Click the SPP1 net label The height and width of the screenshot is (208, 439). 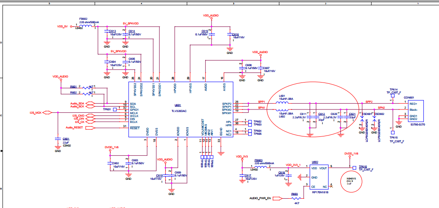pos(262,101)
